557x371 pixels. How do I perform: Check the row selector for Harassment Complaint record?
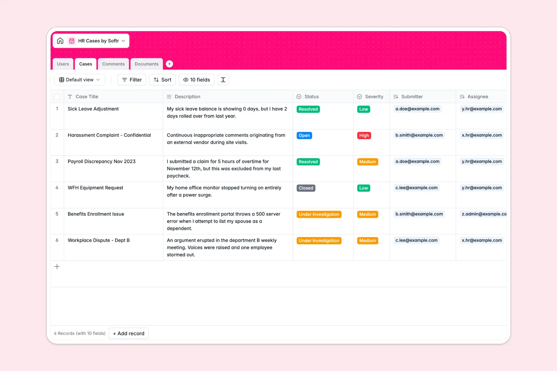(x=57, y=135)
